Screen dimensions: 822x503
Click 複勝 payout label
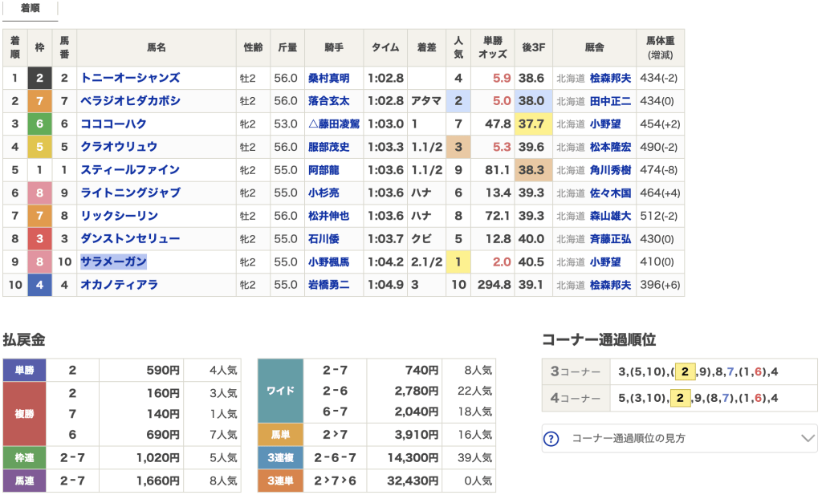click(24, 414)
